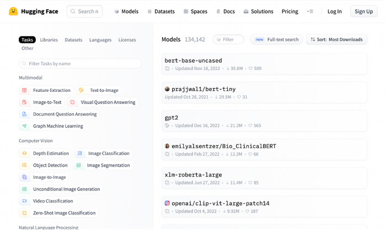The height and width of the screenshot is (230, 386).
Task: Click the models Filter input box
Action: (229, 40)
